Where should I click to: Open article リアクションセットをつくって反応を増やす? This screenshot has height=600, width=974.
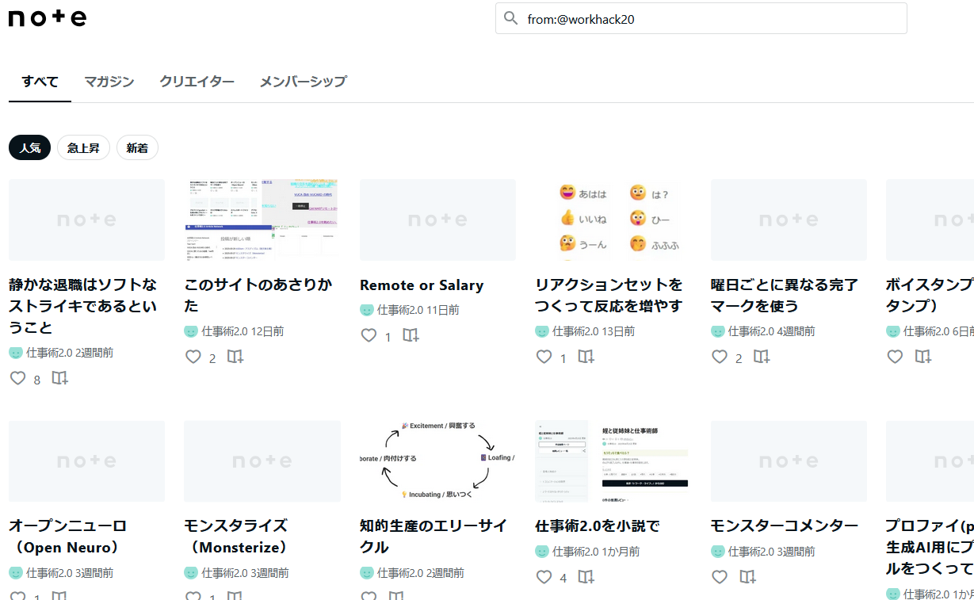click(x=609, y=295)
